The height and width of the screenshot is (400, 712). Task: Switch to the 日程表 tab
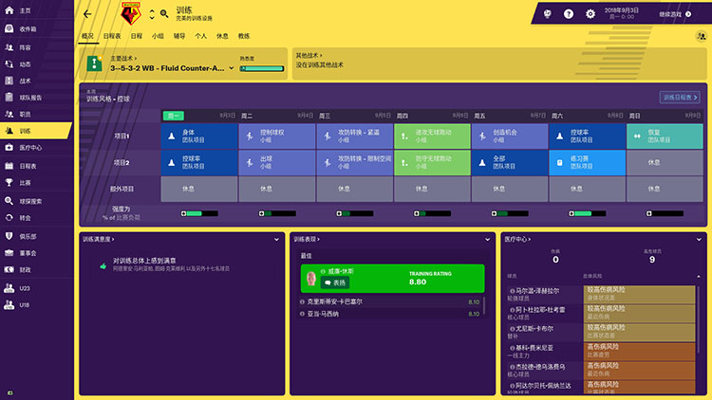[x=110, y=36]
